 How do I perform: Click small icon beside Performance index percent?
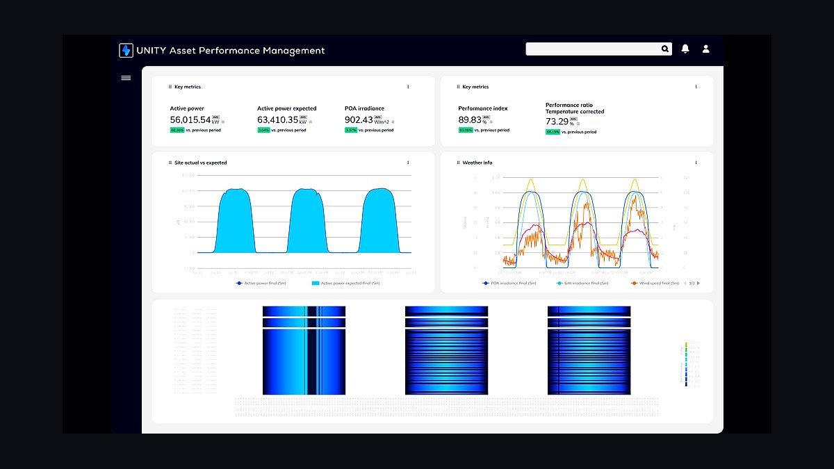491,122
